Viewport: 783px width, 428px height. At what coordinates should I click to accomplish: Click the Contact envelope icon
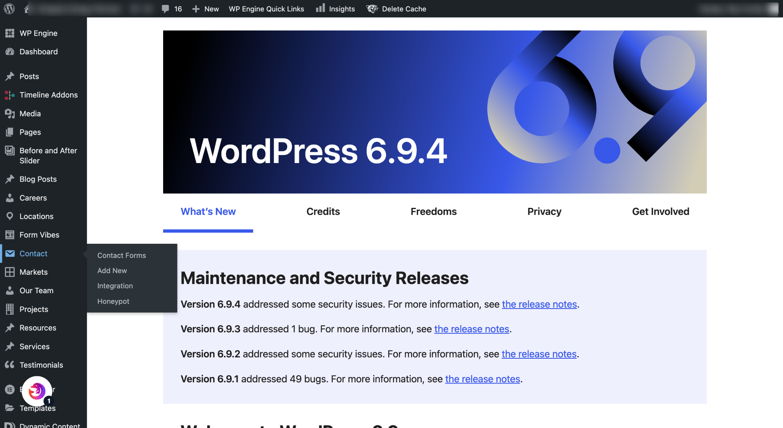[10, 254]
